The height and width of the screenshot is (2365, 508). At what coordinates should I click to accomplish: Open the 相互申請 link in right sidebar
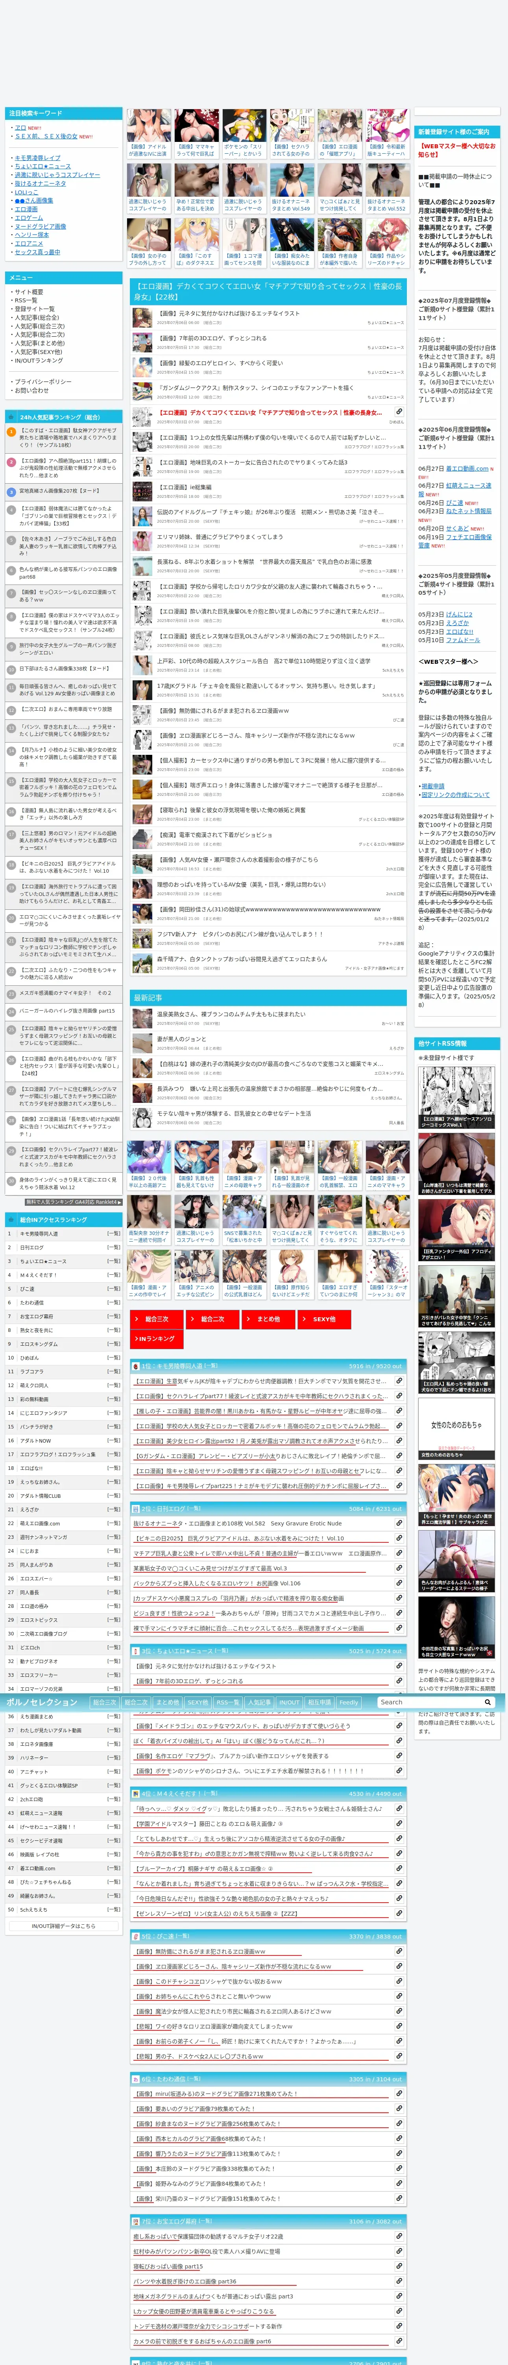point(433,787)
